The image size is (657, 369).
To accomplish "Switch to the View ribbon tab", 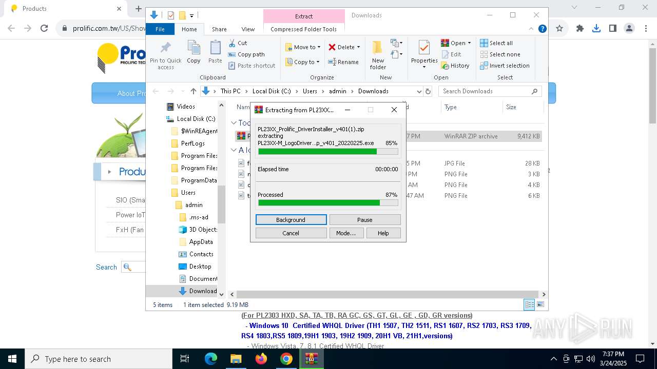I will [x=248, y=29].
